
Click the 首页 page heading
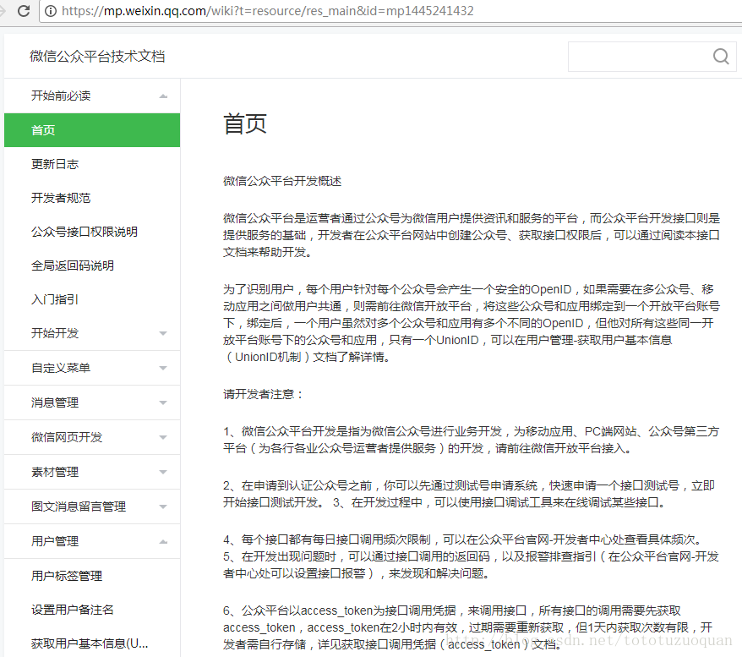tap(245, 124)
